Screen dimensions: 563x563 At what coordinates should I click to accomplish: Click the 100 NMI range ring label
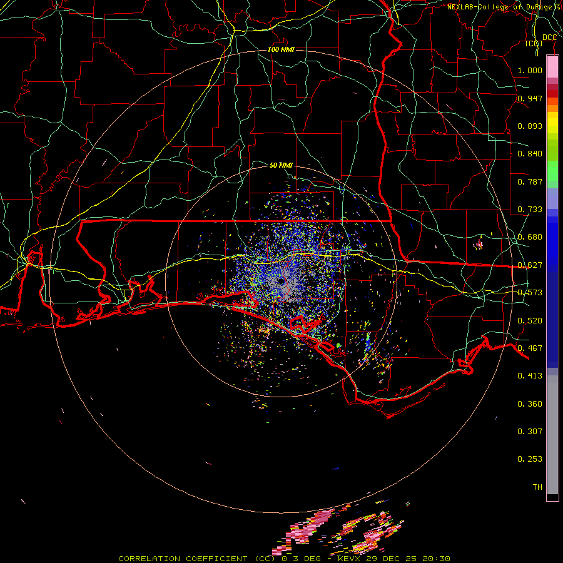coord(281,49)
